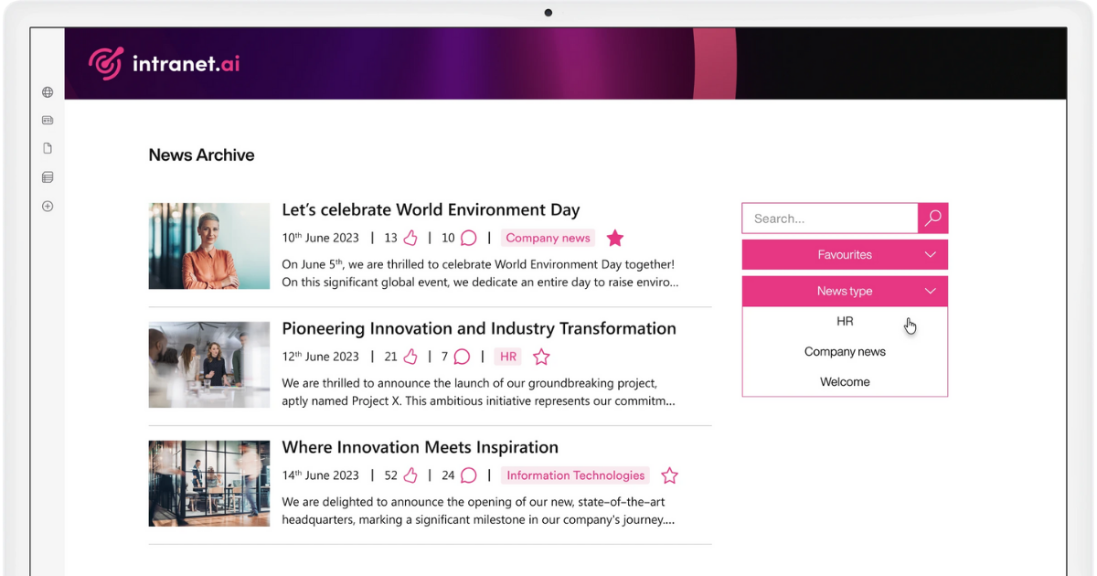Open the document page icon in sidebar
This screenshot has width=1097, height=576.
tap(48, 148)
